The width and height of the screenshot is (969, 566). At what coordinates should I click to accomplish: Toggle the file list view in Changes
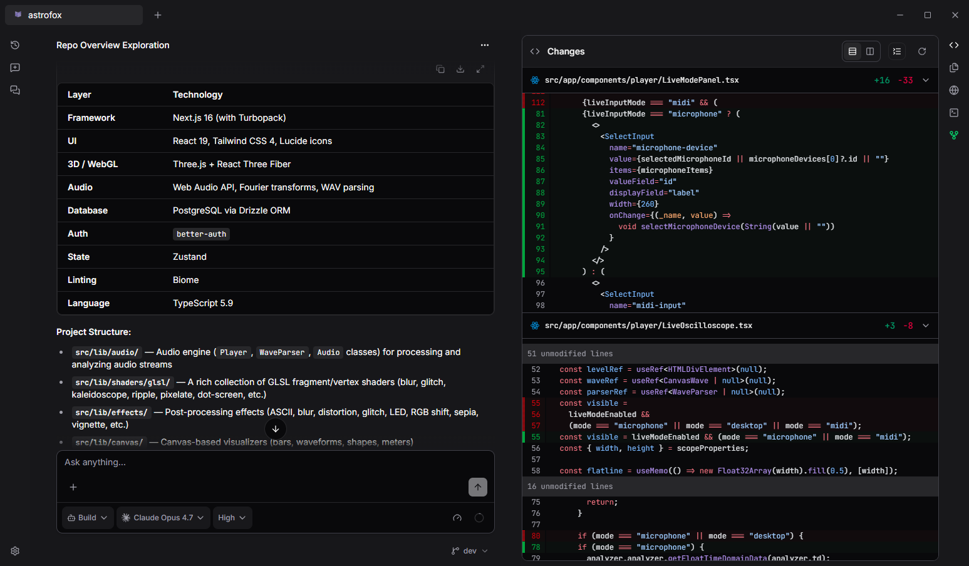point(897,51)
